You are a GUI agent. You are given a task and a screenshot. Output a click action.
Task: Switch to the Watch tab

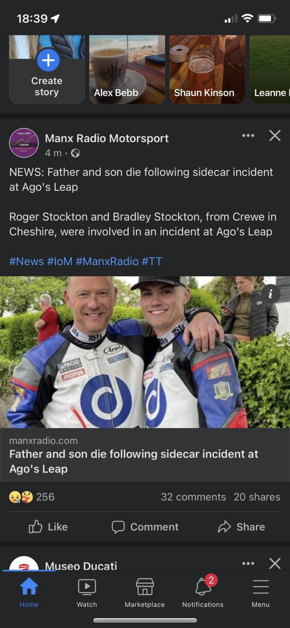coord(87,593)
